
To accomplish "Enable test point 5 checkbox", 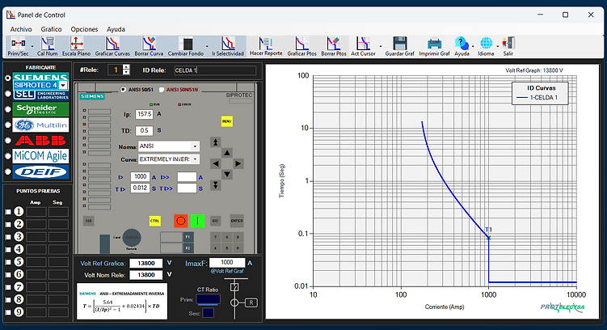I will coord(8,262).
